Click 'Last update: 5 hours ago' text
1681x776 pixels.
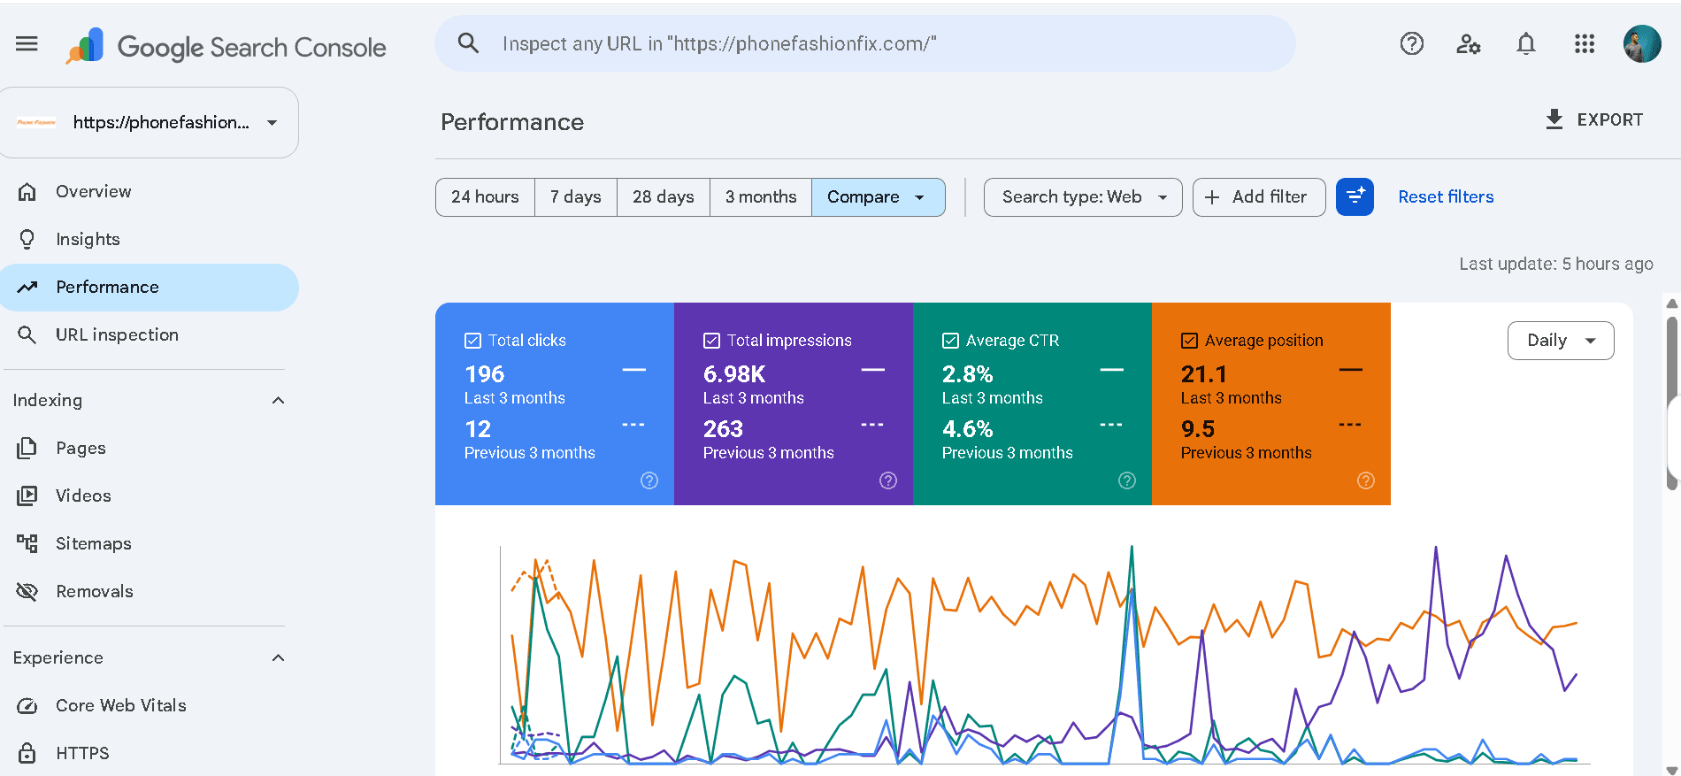(x=1556, y=264)
